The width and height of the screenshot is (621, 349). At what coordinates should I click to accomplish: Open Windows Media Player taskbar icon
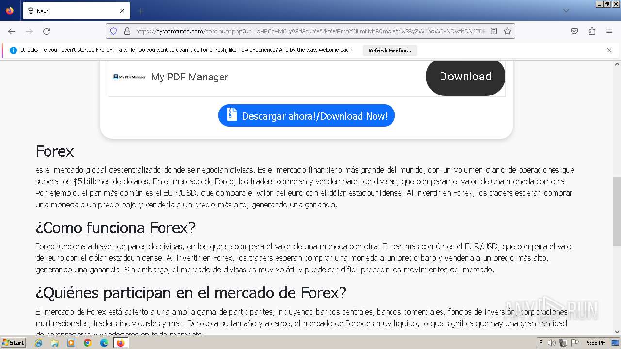[71, 343]
